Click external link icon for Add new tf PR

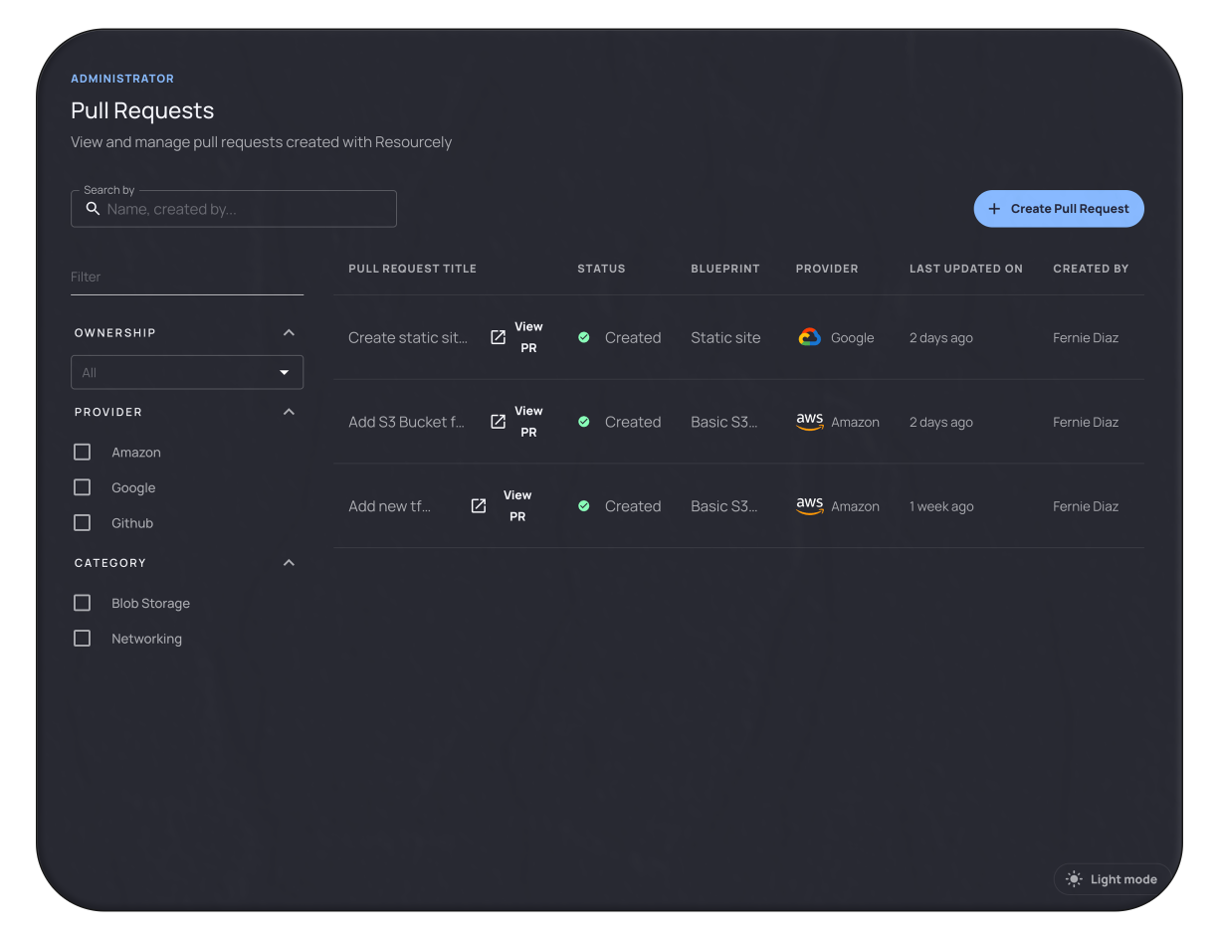click(x=479, y=506)
